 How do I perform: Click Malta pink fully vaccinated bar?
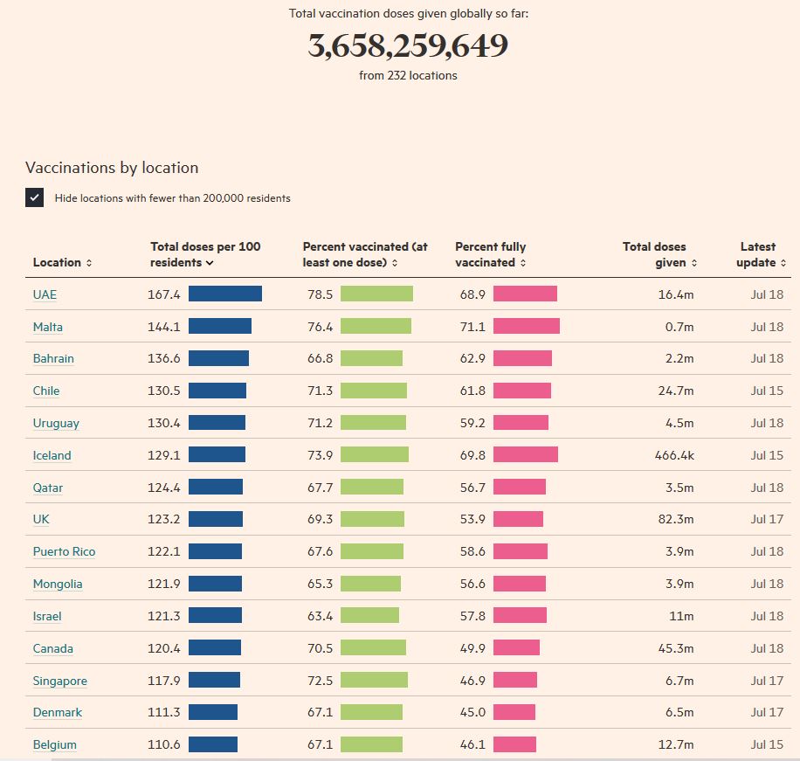pos(526,327)
